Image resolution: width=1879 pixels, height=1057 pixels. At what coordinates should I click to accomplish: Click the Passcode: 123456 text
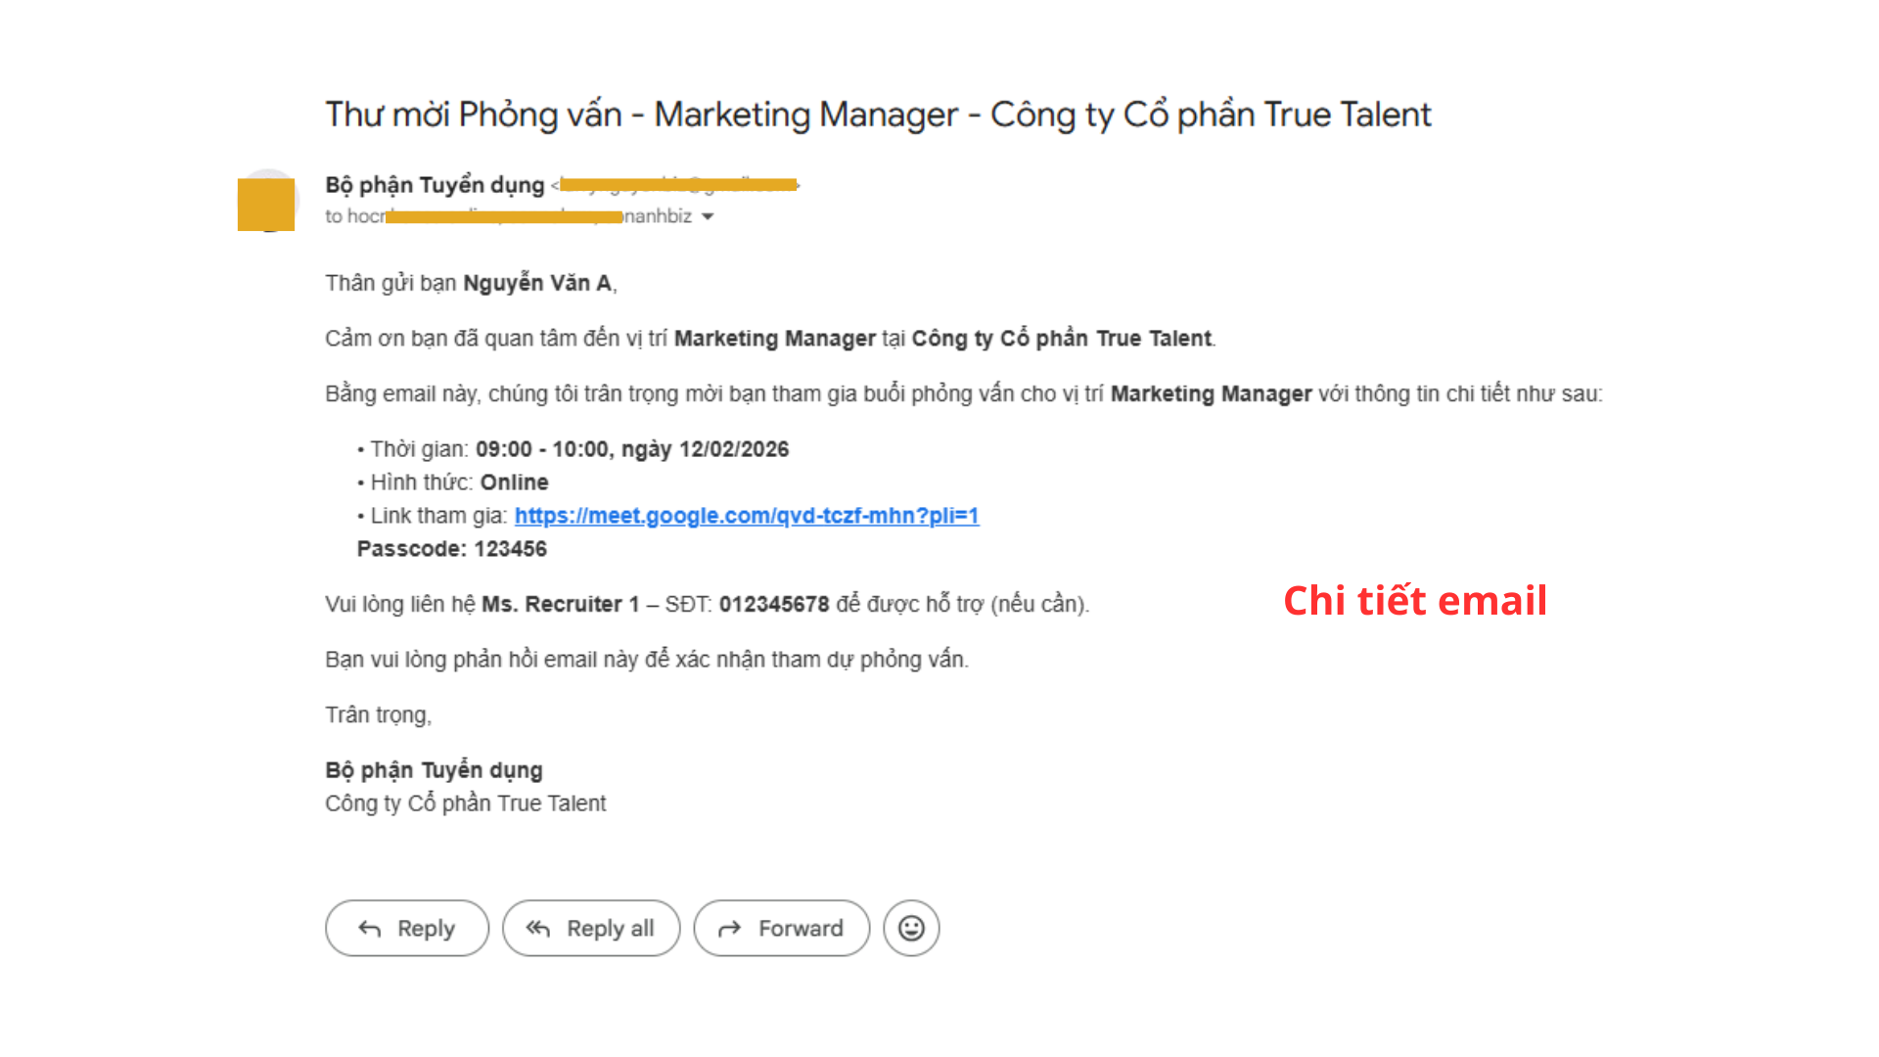(x=451, y=549)
